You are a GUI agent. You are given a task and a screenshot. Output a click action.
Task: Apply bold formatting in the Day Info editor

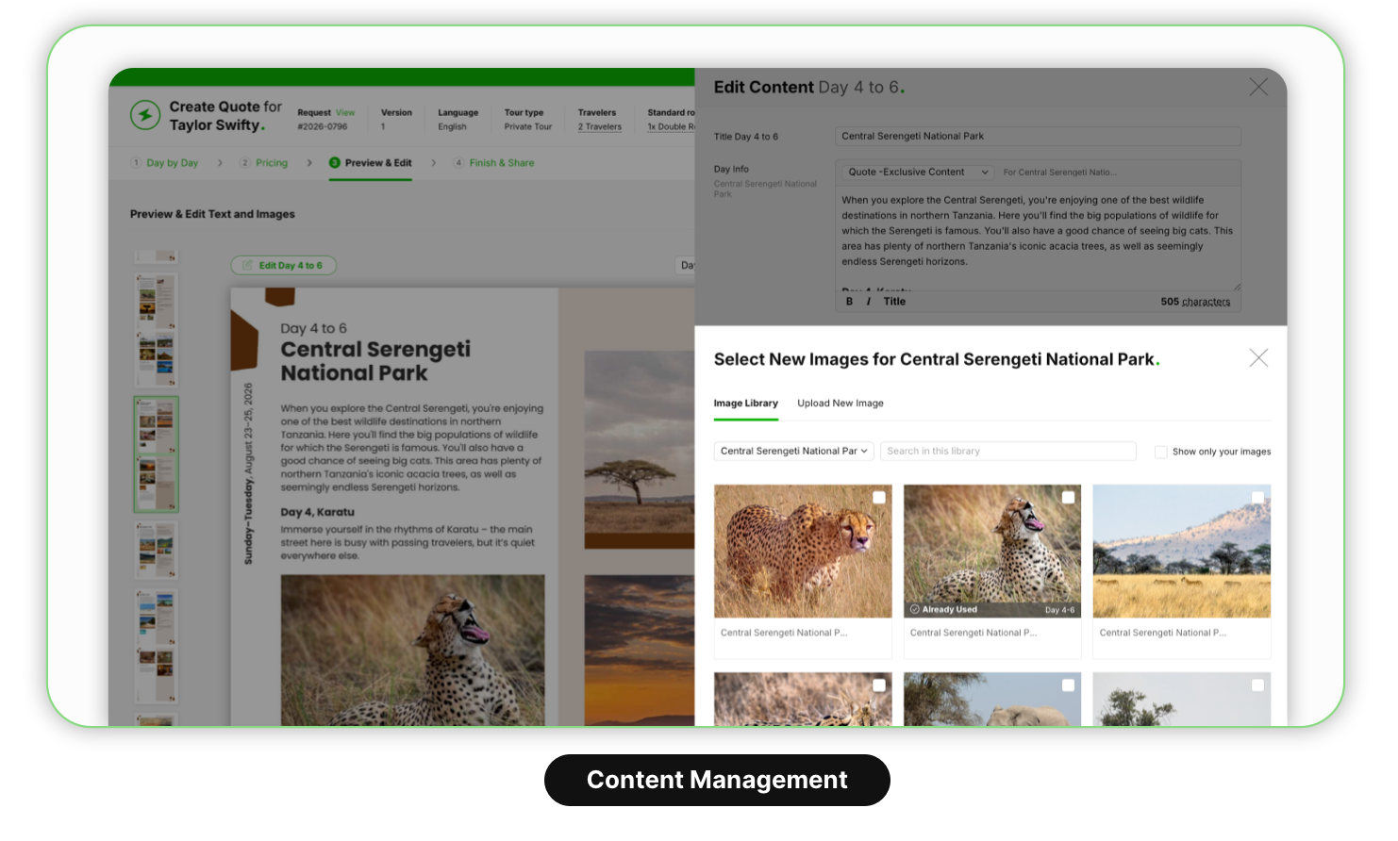tap(849, 302)
